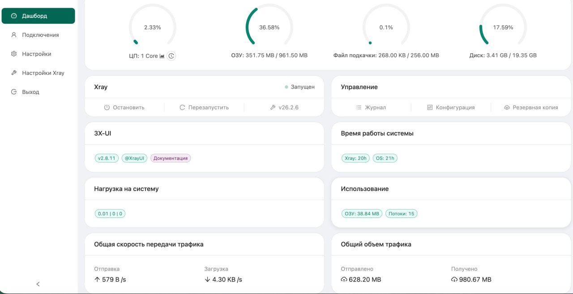Click the CPU chart icon next to 1 Core

[x=162, y=56]
